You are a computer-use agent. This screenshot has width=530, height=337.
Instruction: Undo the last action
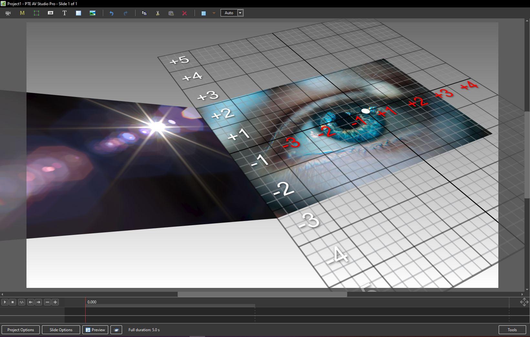pos(111,13)
